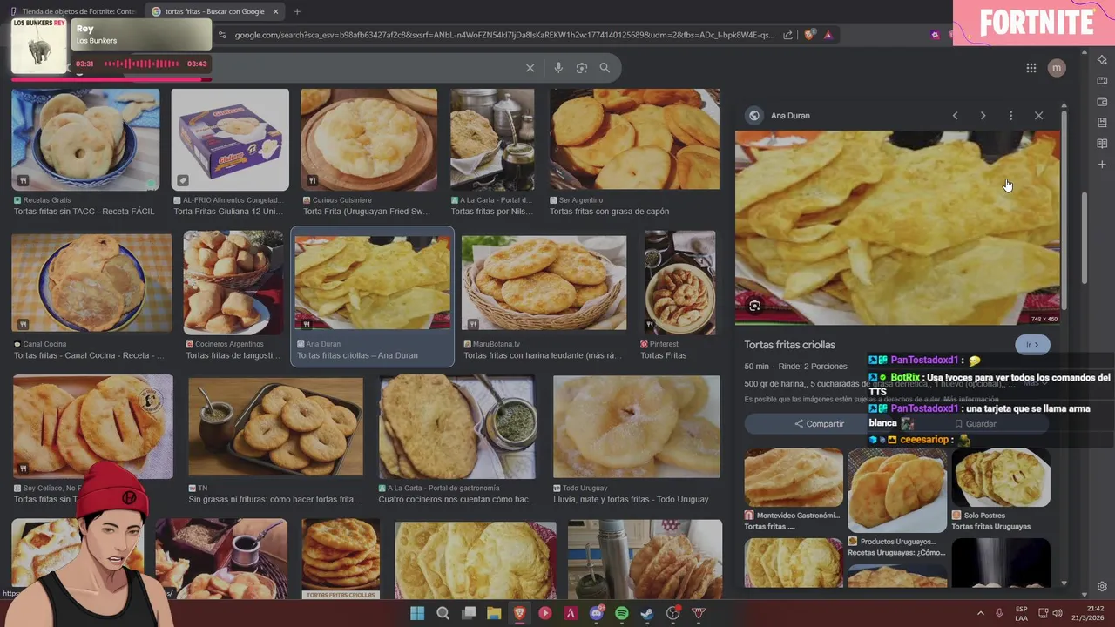Image resolution: width=1115 pixels, height=627 pixels.
Task: Open Brave Talk video icon in sidebar
Action: click(x=1102, y=81)
